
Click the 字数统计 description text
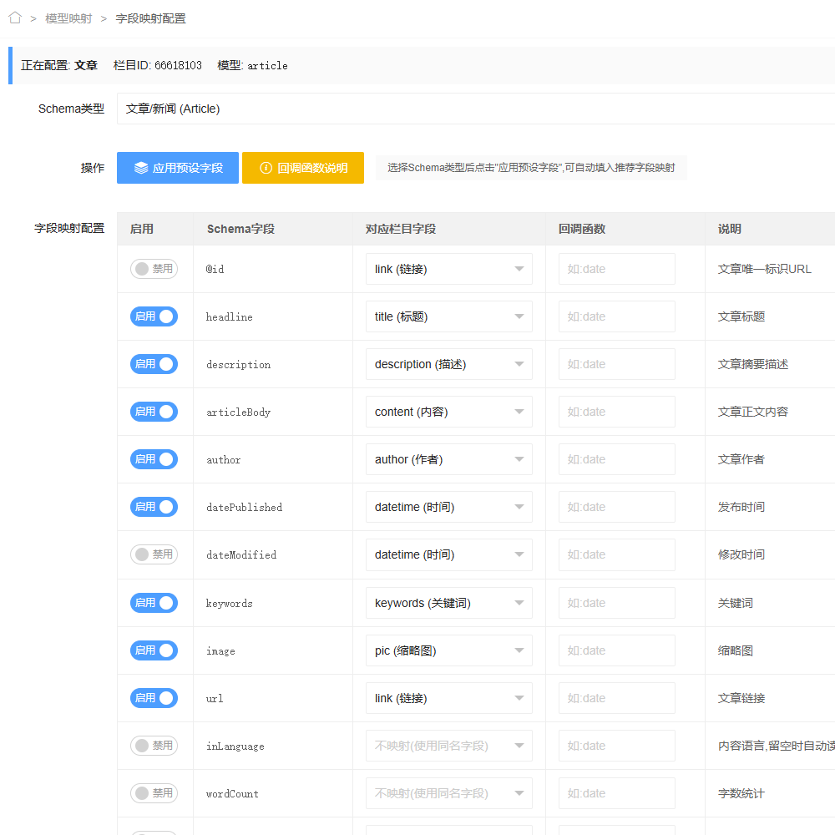[741, 793]
